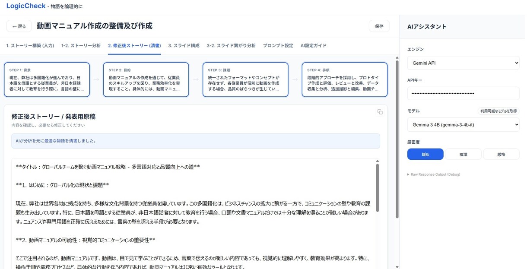Switch to 1-2. ストーリー分析 tab
Screen dimensions: 527x269
click(x=81, y=46)
